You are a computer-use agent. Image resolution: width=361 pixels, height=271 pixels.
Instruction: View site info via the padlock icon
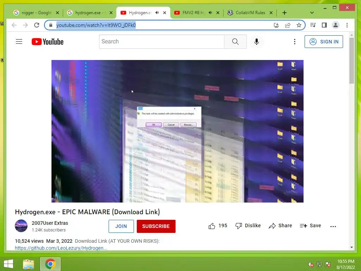pyautogui.click(x=51, y=25)
